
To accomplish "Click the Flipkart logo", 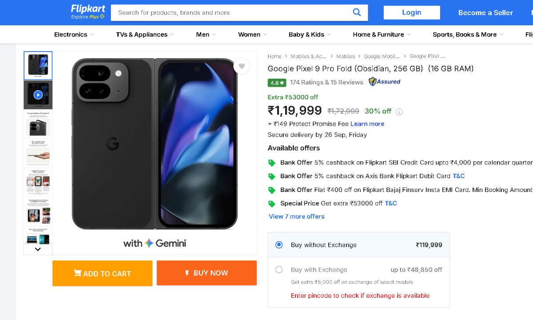I will pyautogui.click(x=88, y=9).
